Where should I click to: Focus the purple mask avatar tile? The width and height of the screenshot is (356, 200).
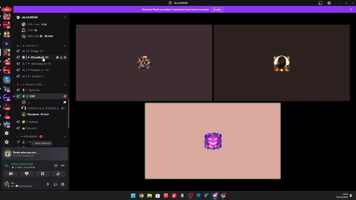pyautogui.click(x=213, y=141)
